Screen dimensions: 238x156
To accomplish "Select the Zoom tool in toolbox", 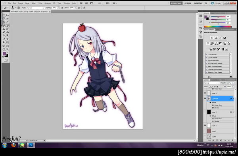I will [8, 49].
